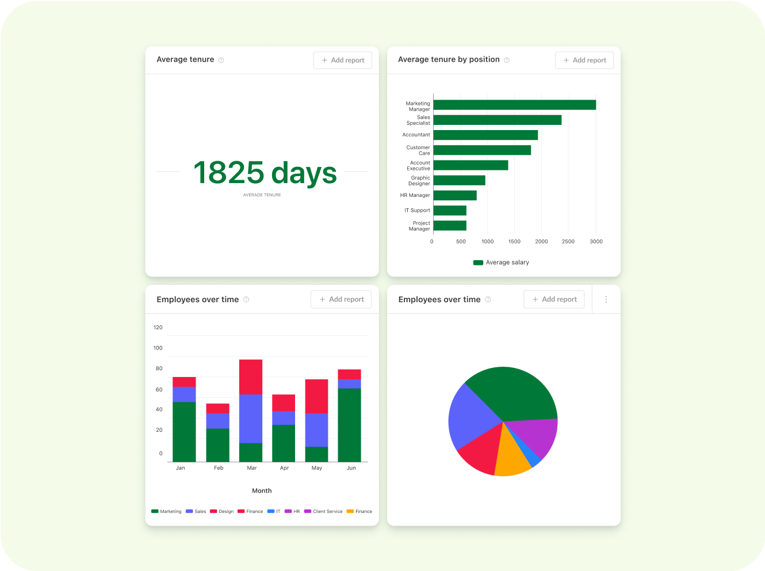The image size is (765, 571).
Task: Click the 3000 label on the tenure axis
Action: tap(596, 242)
